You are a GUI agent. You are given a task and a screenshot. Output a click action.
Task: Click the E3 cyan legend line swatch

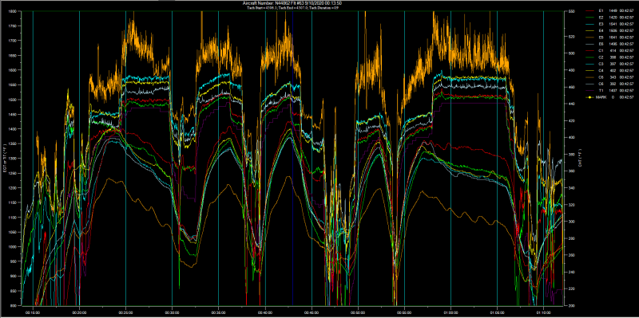589,24
